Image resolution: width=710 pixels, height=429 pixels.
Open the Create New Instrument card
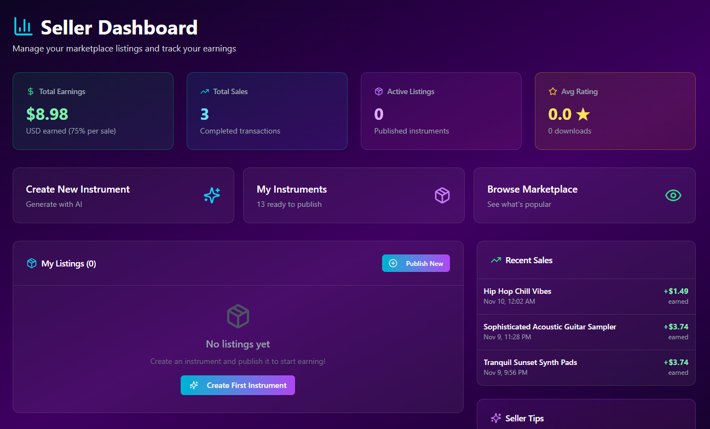click(123, 195)
